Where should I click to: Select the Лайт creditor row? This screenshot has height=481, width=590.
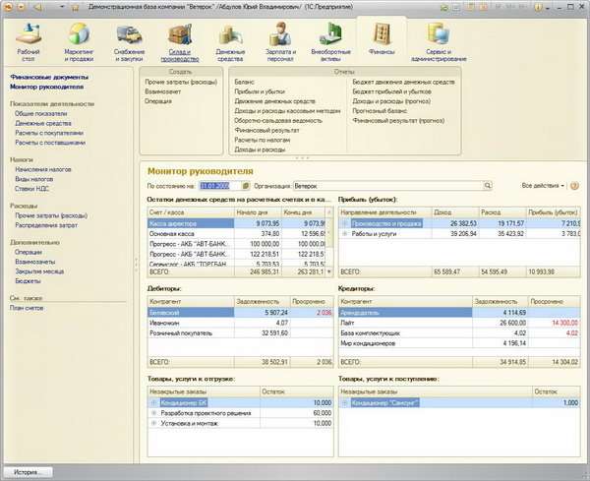point(459,323)
